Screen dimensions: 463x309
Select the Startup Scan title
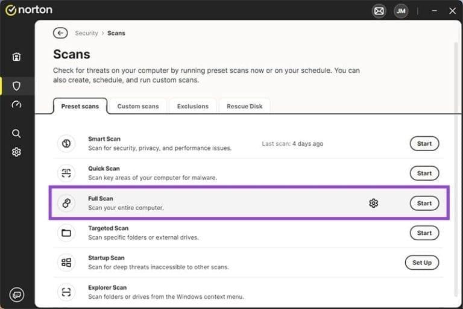point(106,258)
